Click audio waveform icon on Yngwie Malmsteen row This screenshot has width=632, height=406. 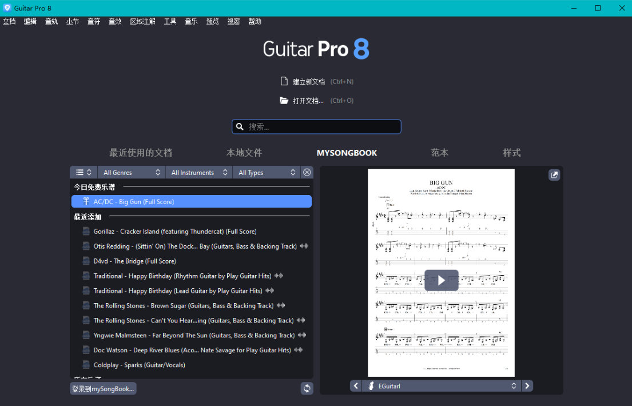[302, 335]
